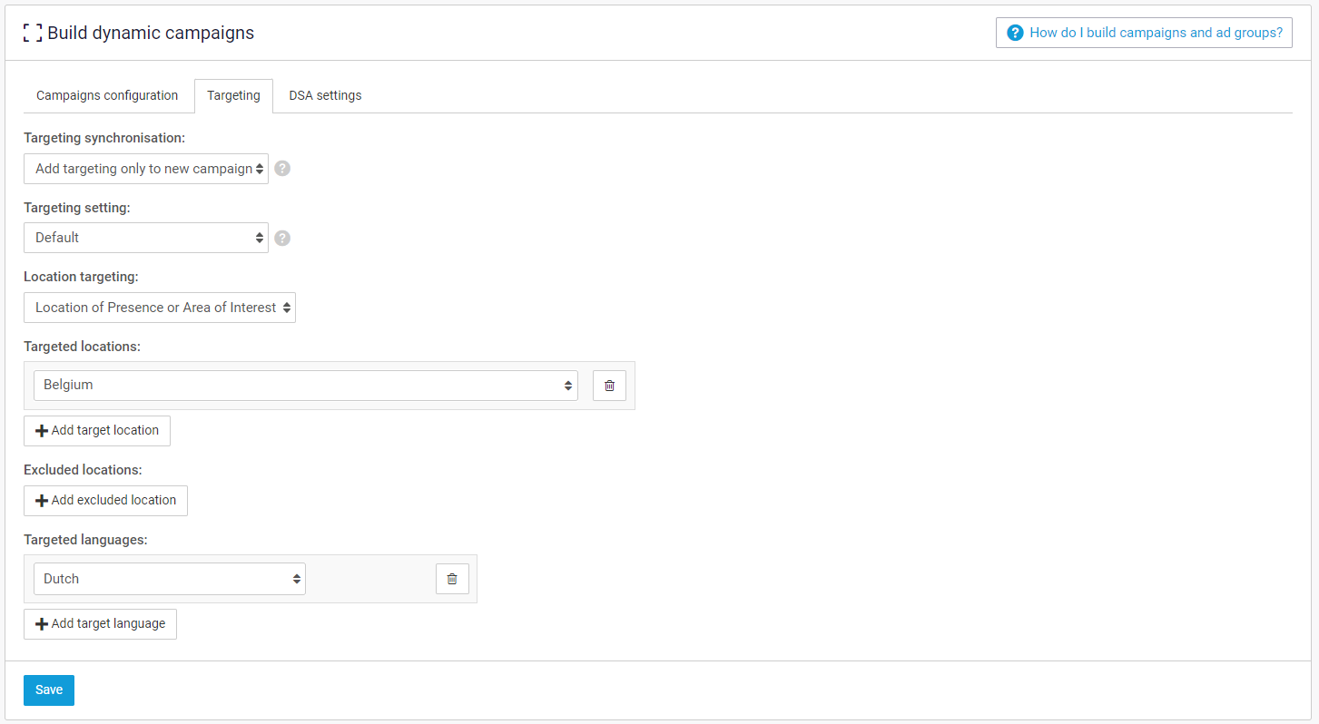Click the Build dynamic campaigns heading
The image size is (1319, 724).
[x=151, y=34]
